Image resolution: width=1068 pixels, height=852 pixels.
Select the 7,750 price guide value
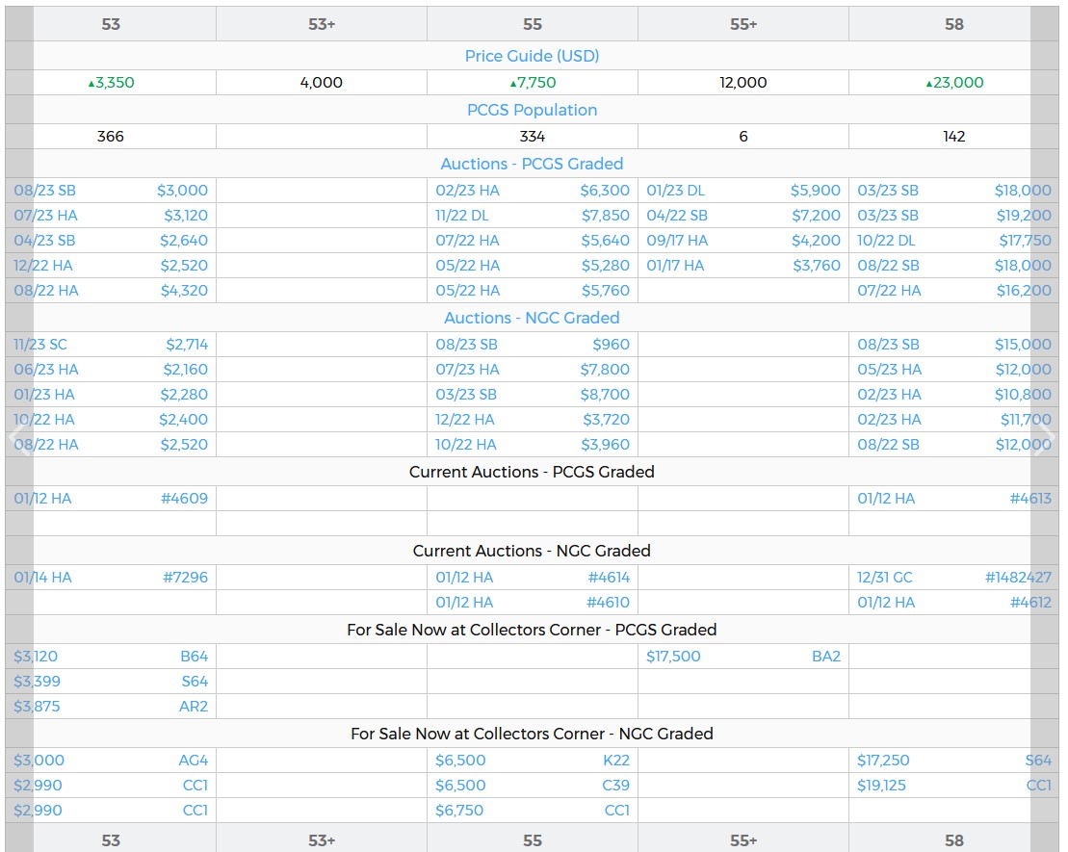pyautogui.click(x=533, y=83)
